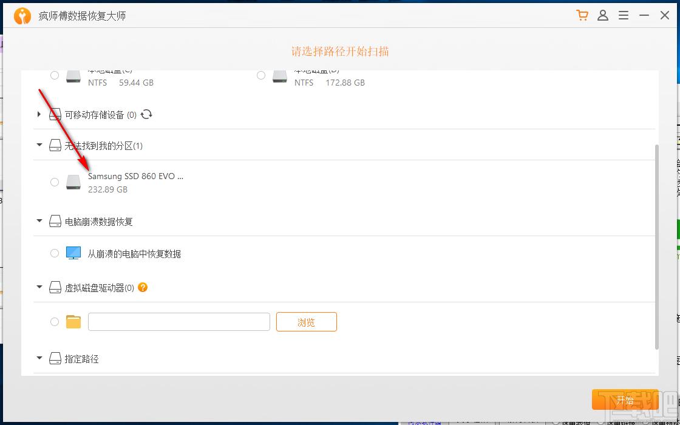
Task: Click the 232.89 GB size text
Action: (107, 189)
